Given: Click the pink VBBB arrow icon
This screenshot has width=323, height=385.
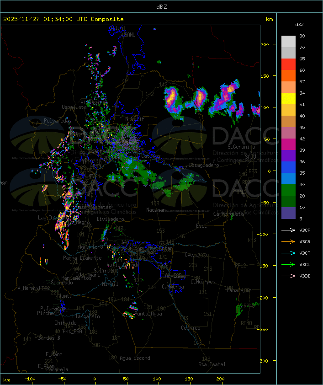Looking at the screenshot, I should pos(288,276).
